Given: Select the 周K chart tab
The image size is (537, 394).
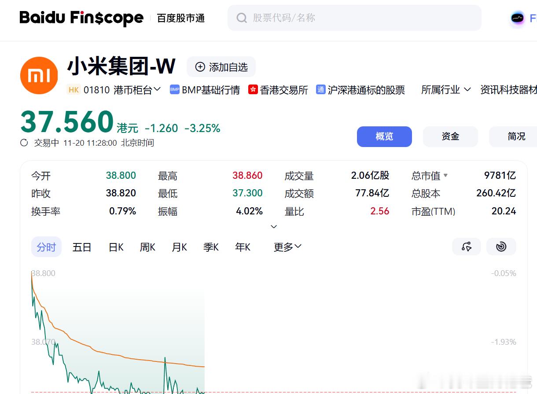Looking at the screenshot, I should [147, 247].
